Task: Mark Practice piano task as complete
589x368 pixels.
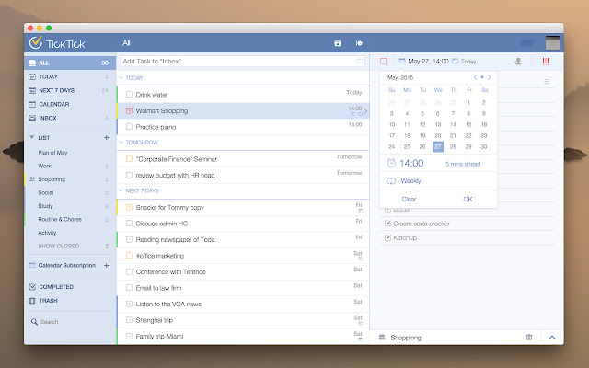Action: tap(130, 126)
